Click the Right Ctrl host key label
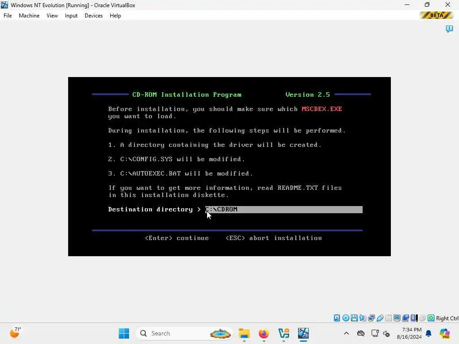Viewport: 459px width, 344px height. click(x=447, y=318)
